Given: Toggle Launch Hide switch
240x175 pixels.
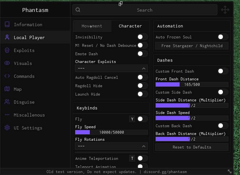Looking at the screenshot, I should click(x=142, y=94).
